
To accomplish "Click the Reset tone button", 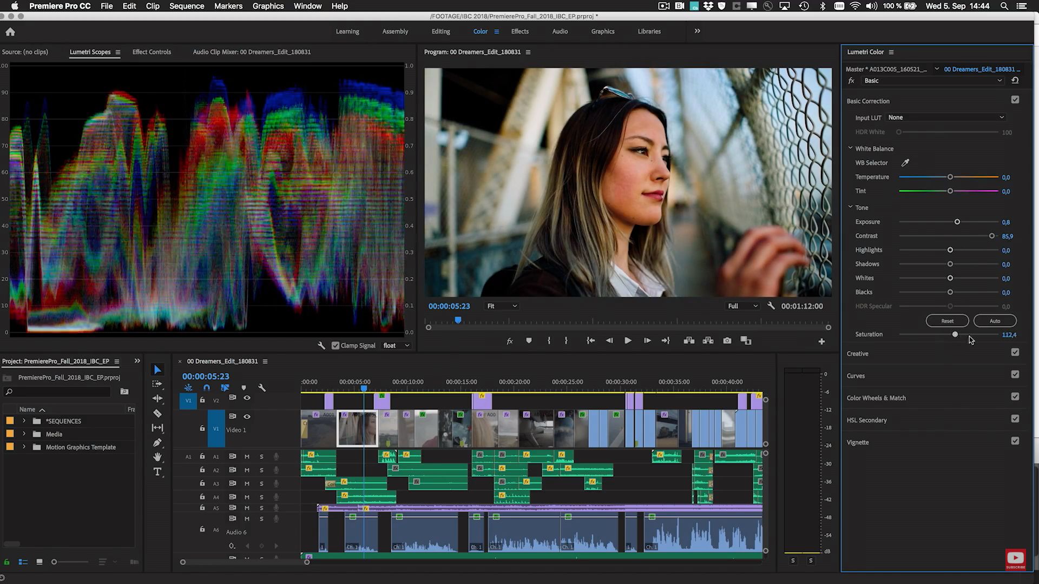I will point(947,321).
